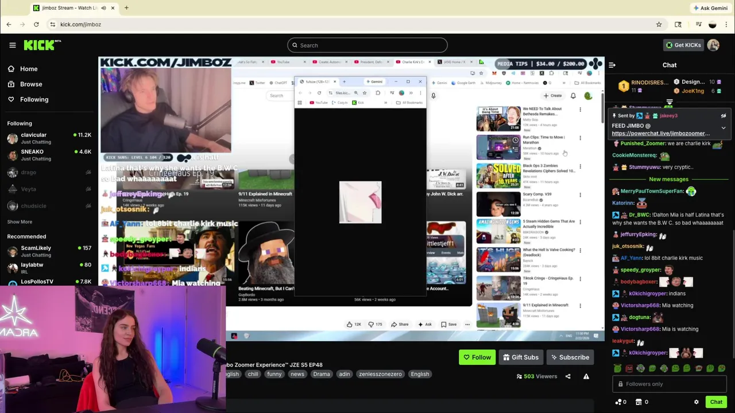This screenshot has height=413, width=735.
Task: Expand the gift leaderboard handle
Action: click(x=669, y=102)
